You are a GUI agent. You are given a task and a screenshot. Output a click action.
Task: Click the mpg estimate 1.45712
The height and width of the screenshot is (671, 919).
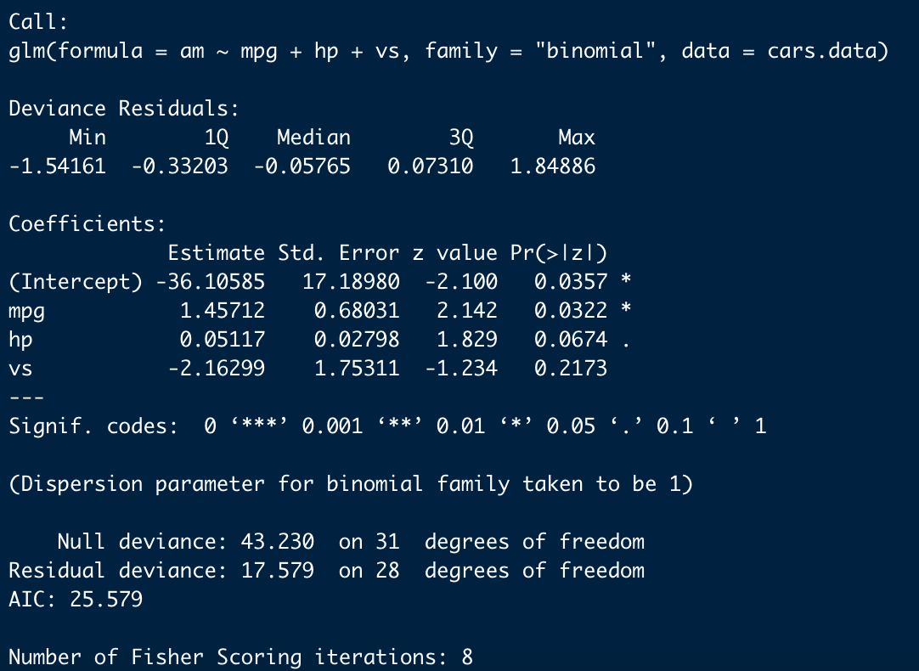pyautogui.click(x=223, y=311)
